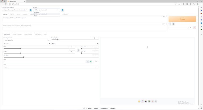
Task: Open browser split screen icon
Action: tap(187, 4)
